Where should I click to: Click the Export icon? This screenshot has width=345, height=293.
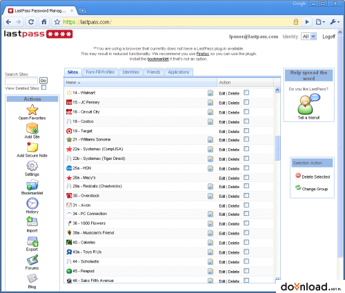[32, 241]
